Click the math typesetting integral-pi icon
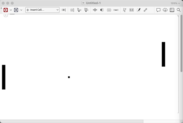The height and width of the screenshot is (123, 183). 124,10
